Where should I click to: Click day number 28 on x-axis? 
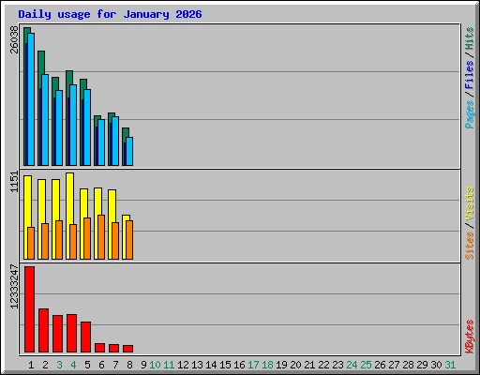[408, 365]
